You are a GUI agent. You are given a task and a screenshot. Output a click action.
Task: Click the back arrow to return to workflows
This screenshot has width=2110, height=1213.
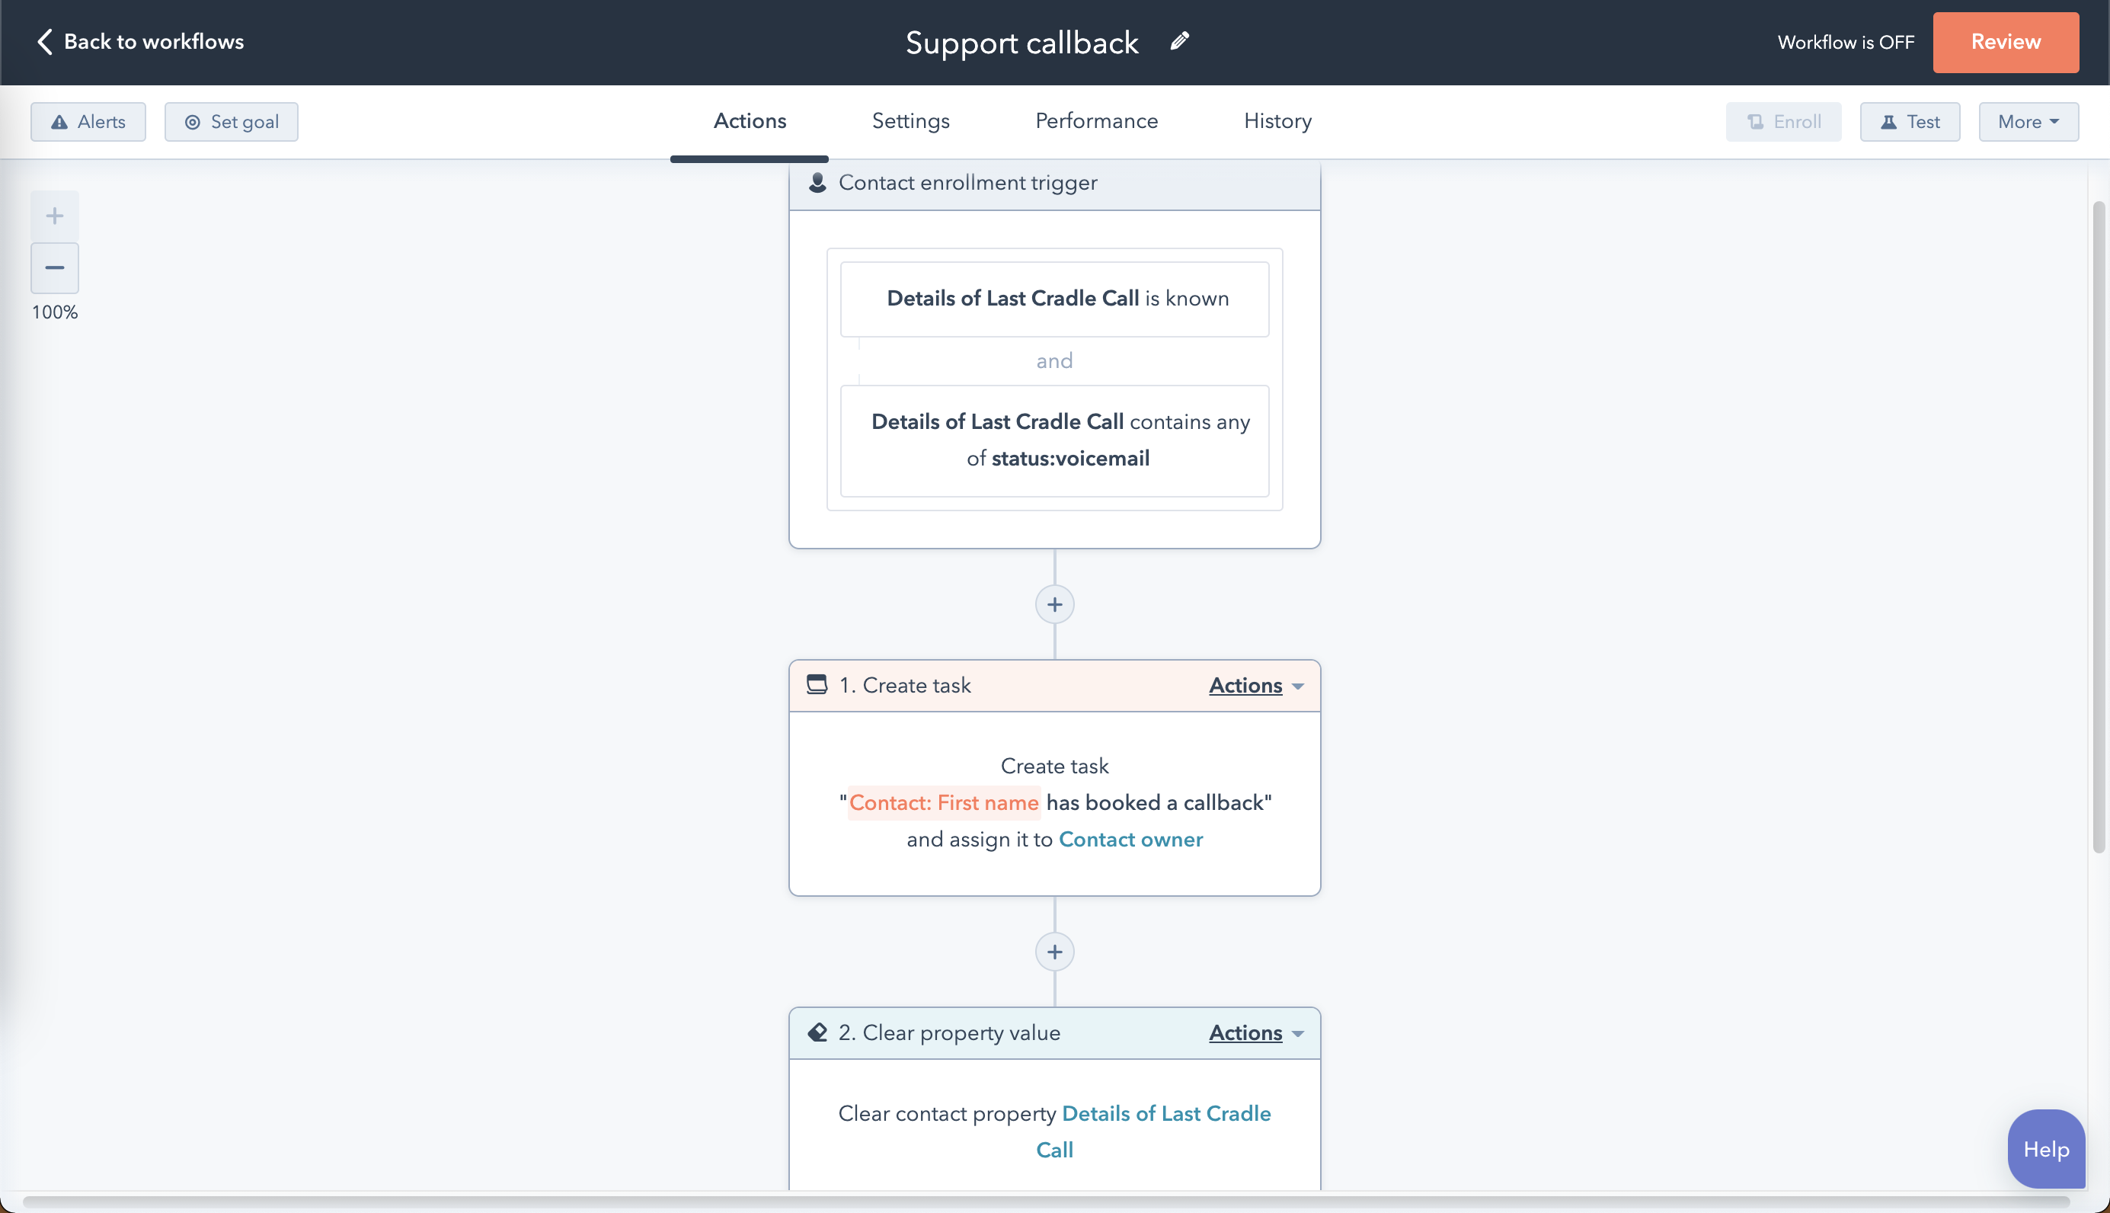pos(45,42)
